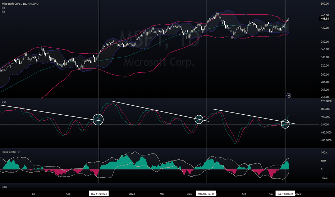Click the 80.0000 KST scale value
335x197 pixels.
click(x=325, y=109)
